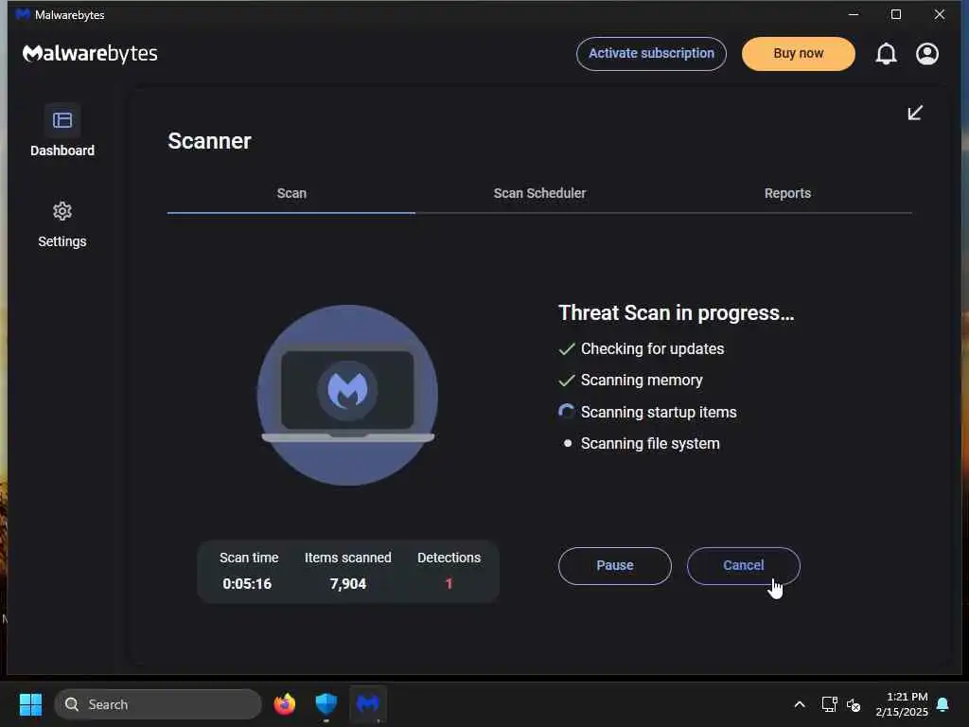Click the "Scanning memory" step

(x=642, y=381)
